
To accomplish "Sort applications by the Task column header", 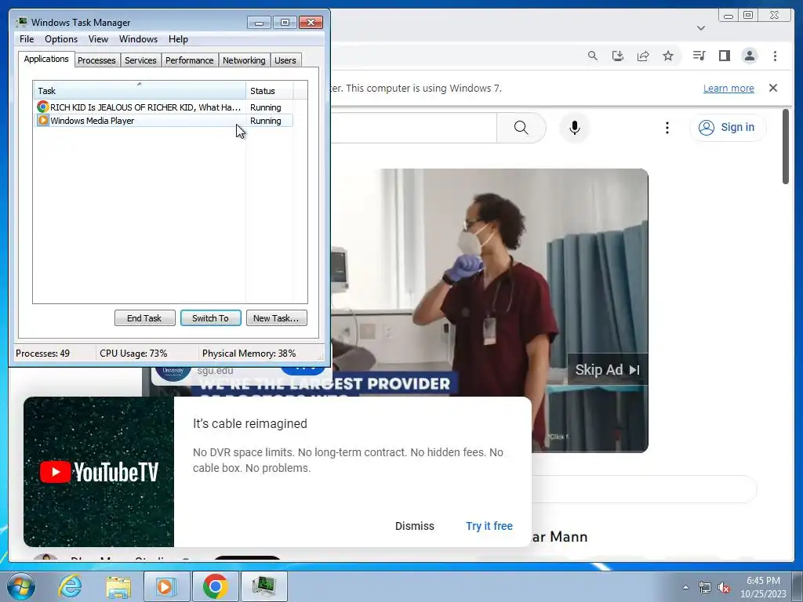I will 140,90.
